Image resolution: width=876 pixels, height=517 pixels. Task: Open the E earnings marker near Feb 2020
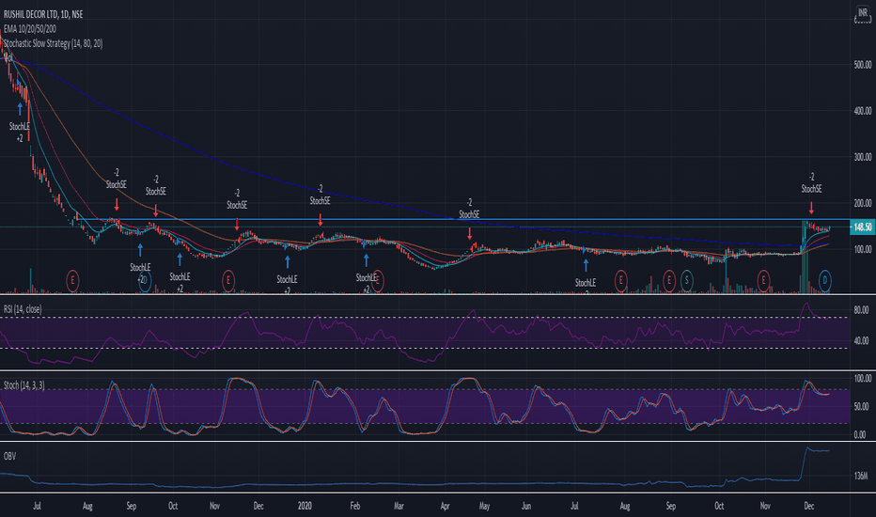click(378, 280)
